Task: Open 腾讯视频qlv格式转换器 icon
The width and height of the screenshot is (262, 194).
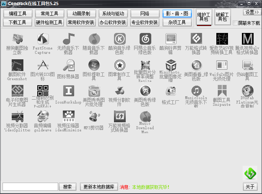Action: [x=247, y=39]
